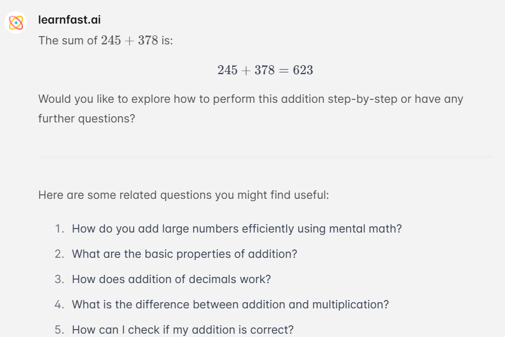Screen dimensions: 505x337
Task: Click the "The sum of" sentence
Action: click(105, 40)
